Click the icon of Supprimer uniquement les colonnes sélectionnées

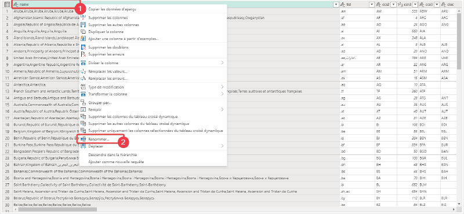[83, 131]
